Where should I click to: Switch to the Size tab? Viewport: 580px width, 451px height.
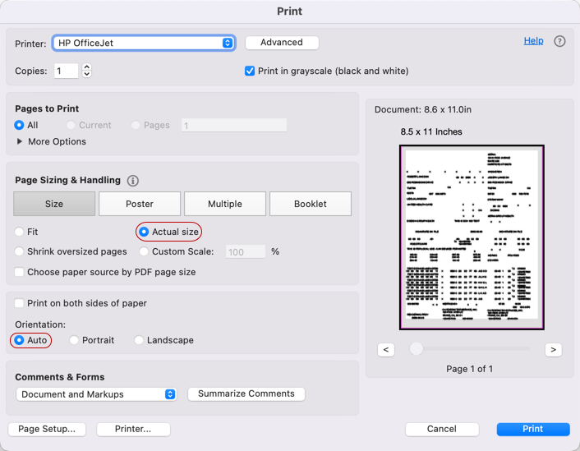pyautogui.click(x=54, y=204)
